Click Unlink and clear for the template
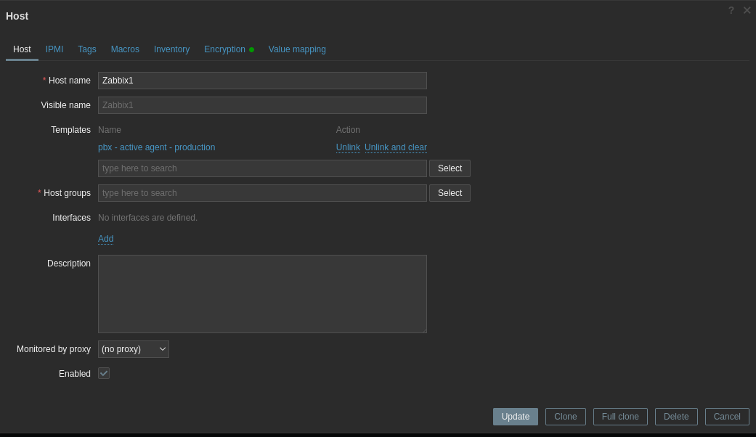Image resolution: width=756 pixels, height=437 pixels. click(395, 147)
